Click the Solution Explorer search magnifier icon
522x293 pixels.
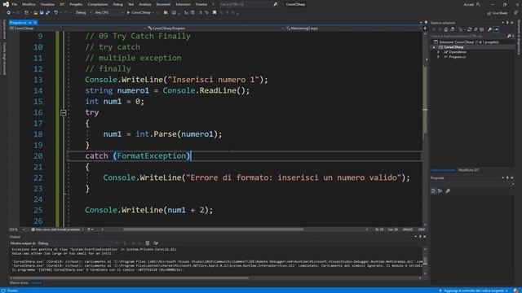point(509,36)
